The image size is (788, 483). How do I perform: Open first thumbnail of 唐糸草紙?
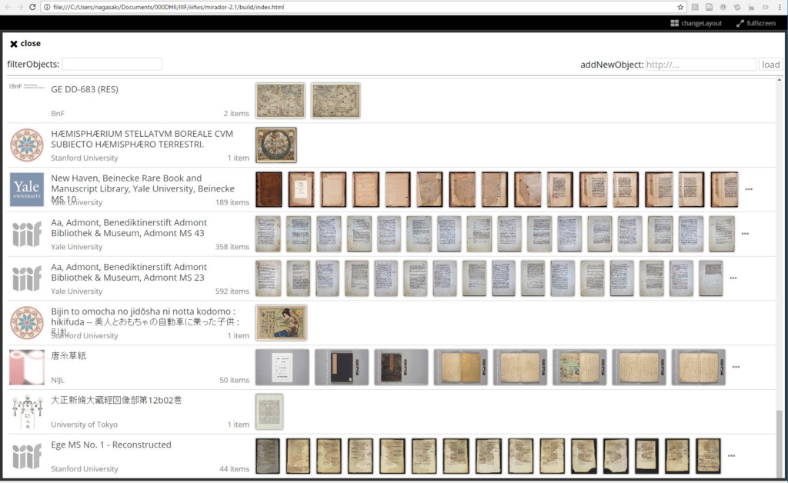(x=282, y=367)
